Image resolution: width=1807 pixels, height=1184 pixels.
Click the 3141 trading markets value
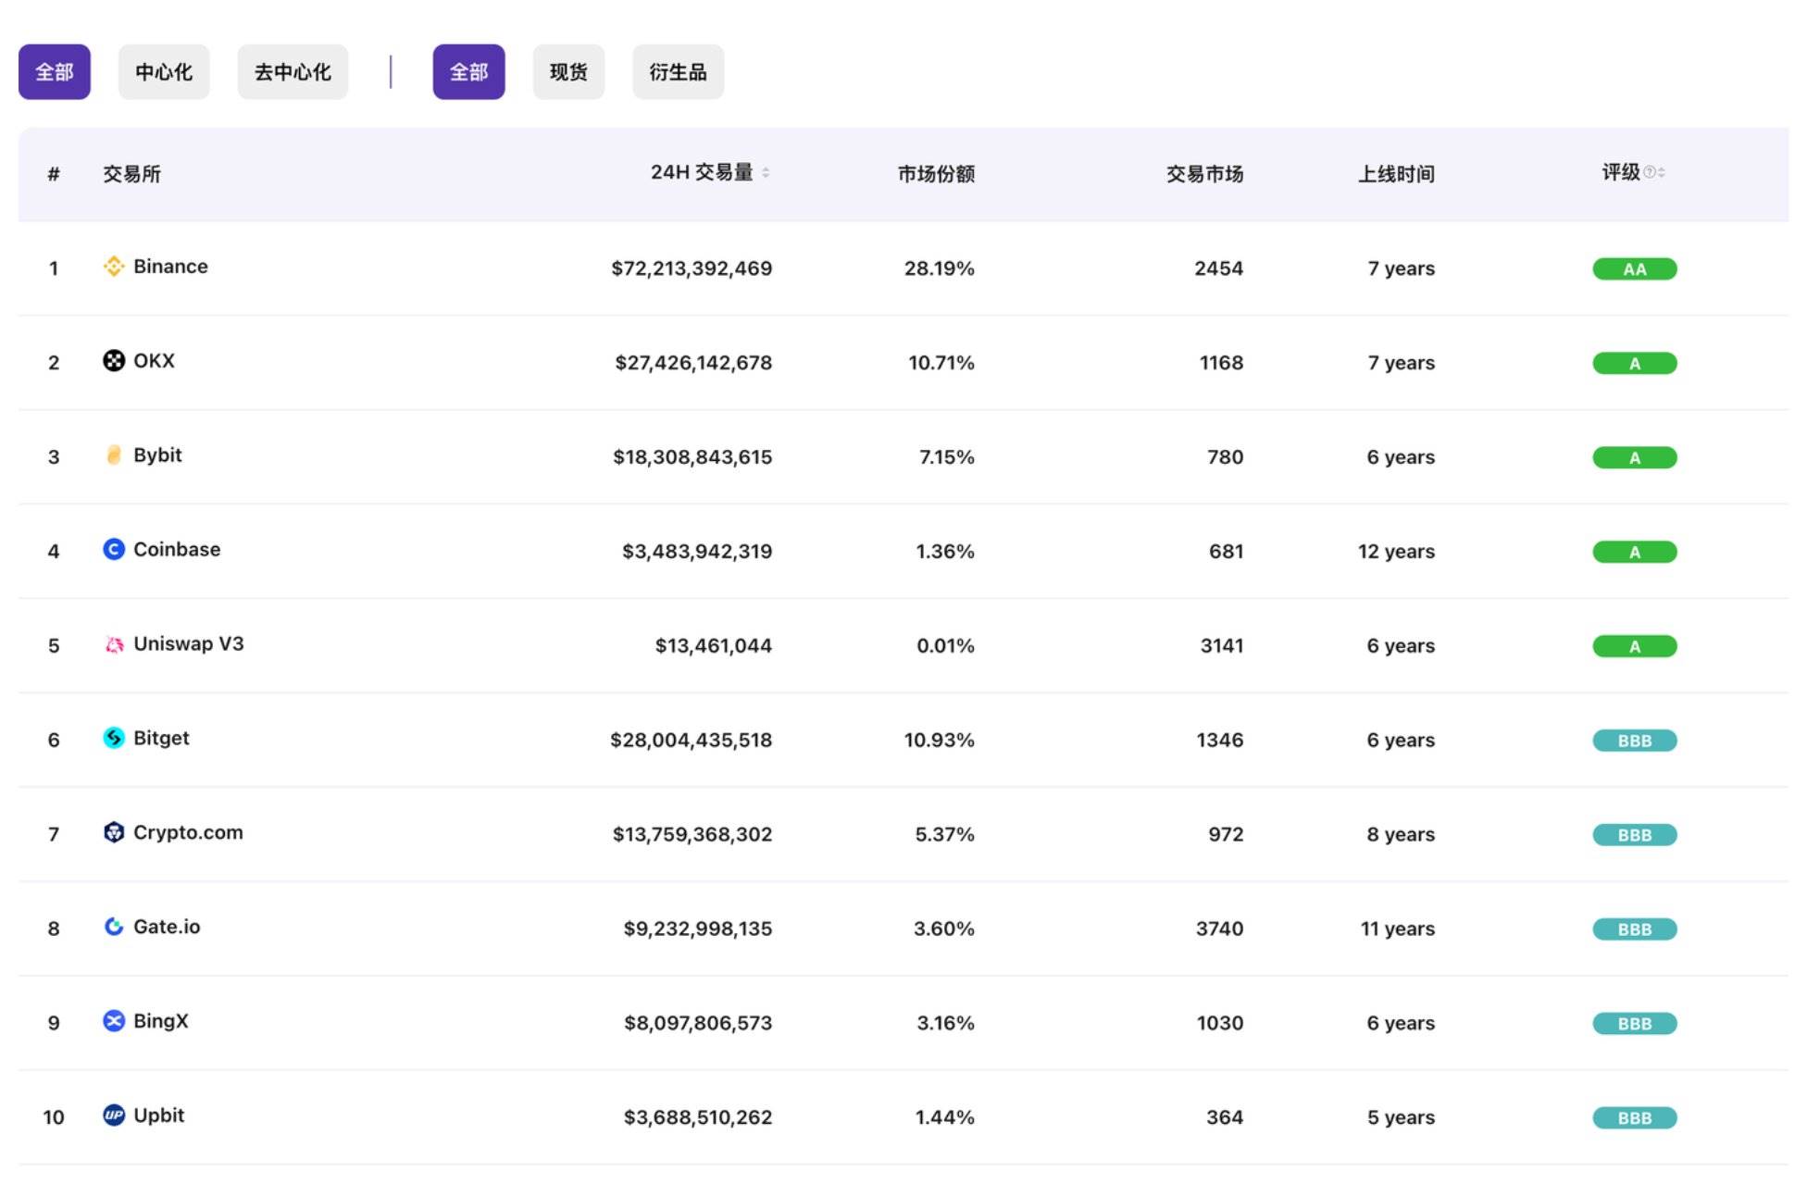pyautogui.click(x=1222, y=646)
